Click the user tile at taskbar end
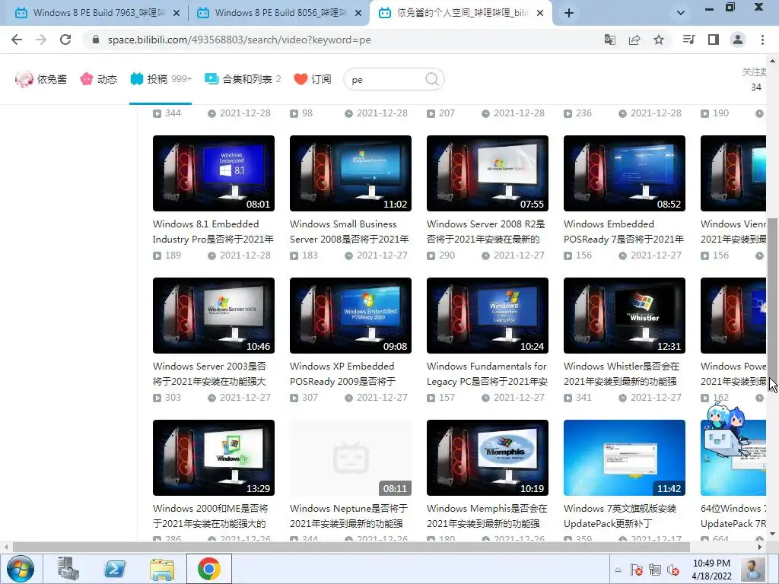This screenshot has height=584, width=779. point(752,569)
